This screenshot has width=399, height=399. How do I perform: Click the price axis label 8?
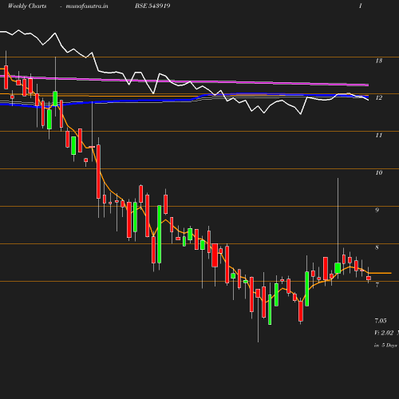tap(377, 247)
